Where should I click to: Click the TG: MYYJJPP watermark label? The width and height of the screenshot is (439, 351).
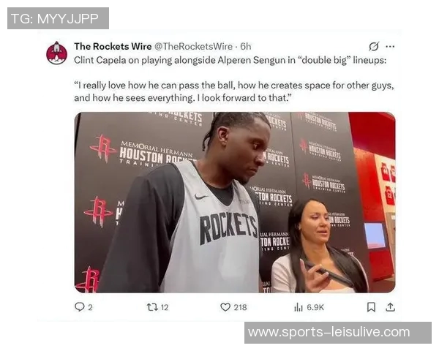coord(58,18)
